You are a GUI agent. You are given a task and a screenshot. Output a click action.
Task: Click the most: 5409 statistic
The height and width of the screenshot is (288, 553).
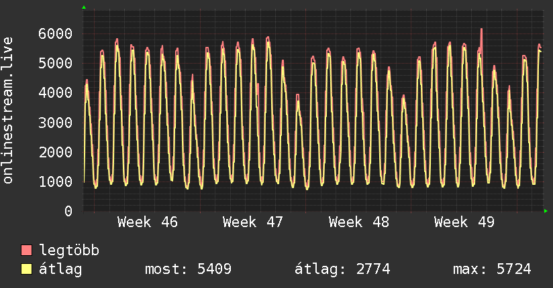(188, 269)
